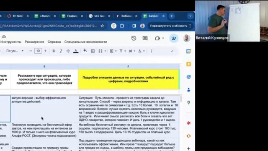Viewport: 268px width, 151px height.
Task: Open the Google account avatar
Action: [x=187, y=38]
